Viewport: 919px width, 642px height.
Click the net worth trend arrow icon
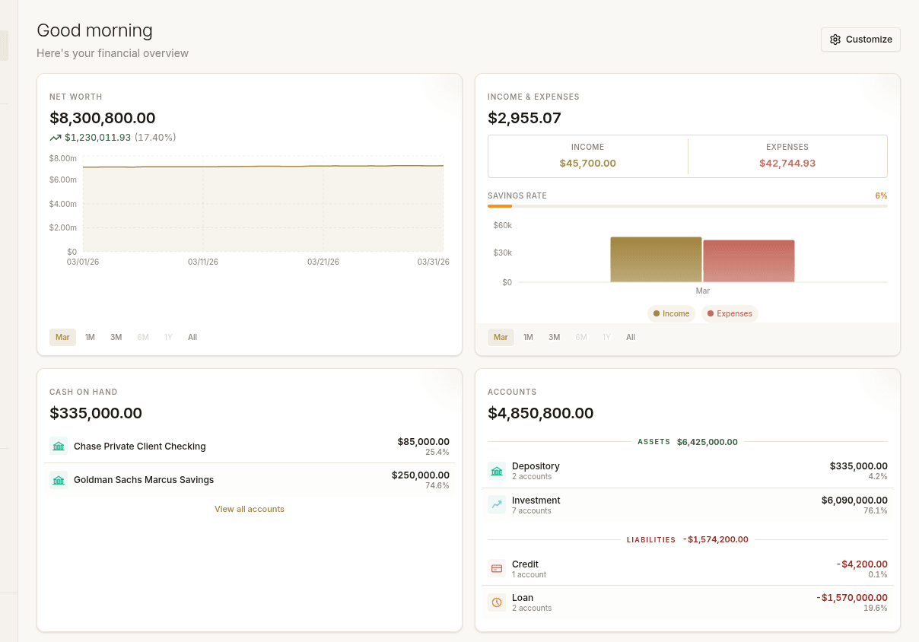click(54, 138)
